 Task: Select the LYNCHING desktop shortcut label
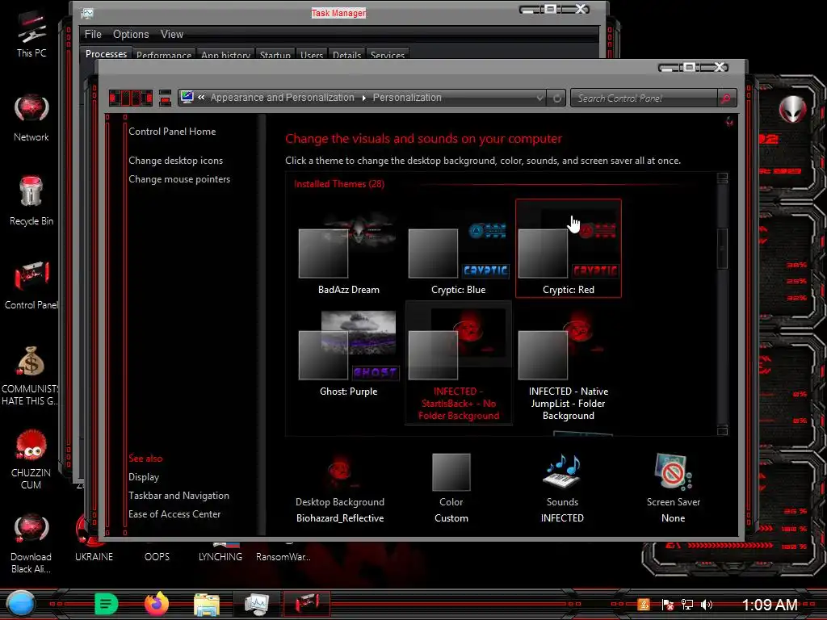220,557
